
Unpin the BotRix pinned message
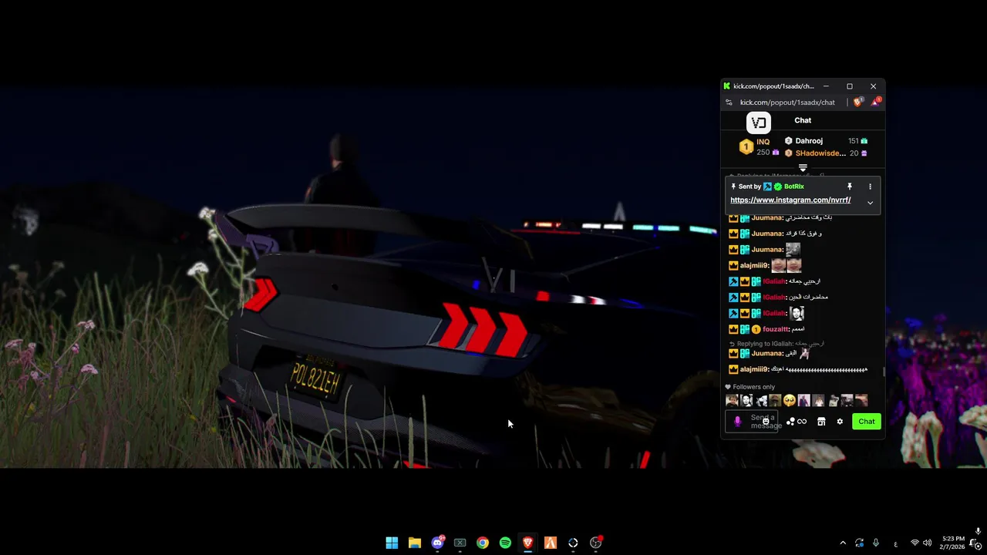[850, 187]
